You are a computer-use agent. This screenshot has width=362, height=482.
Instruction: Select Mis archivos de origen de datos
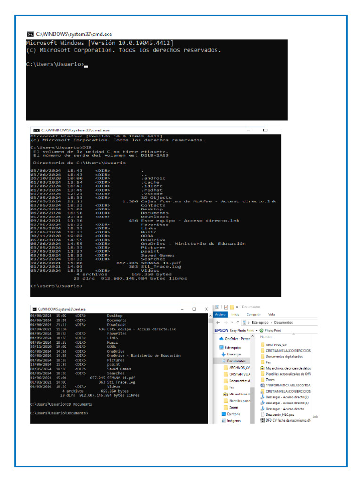(286, 368)
